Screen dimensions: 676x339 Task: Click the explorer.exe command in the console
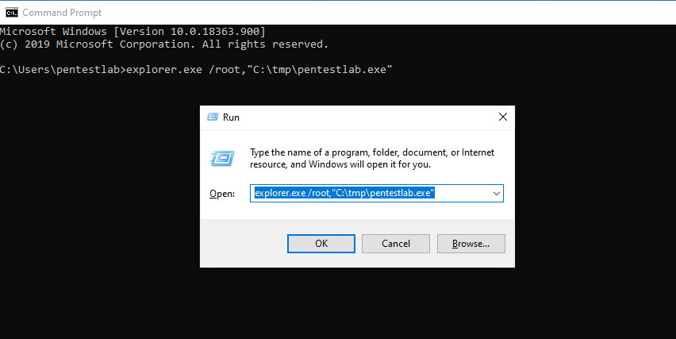(x=260, y=70)
